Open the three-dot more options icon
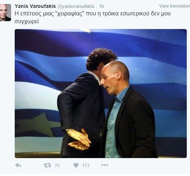The width and height of the screenshot is (190, 176). (x=105, y=165)
